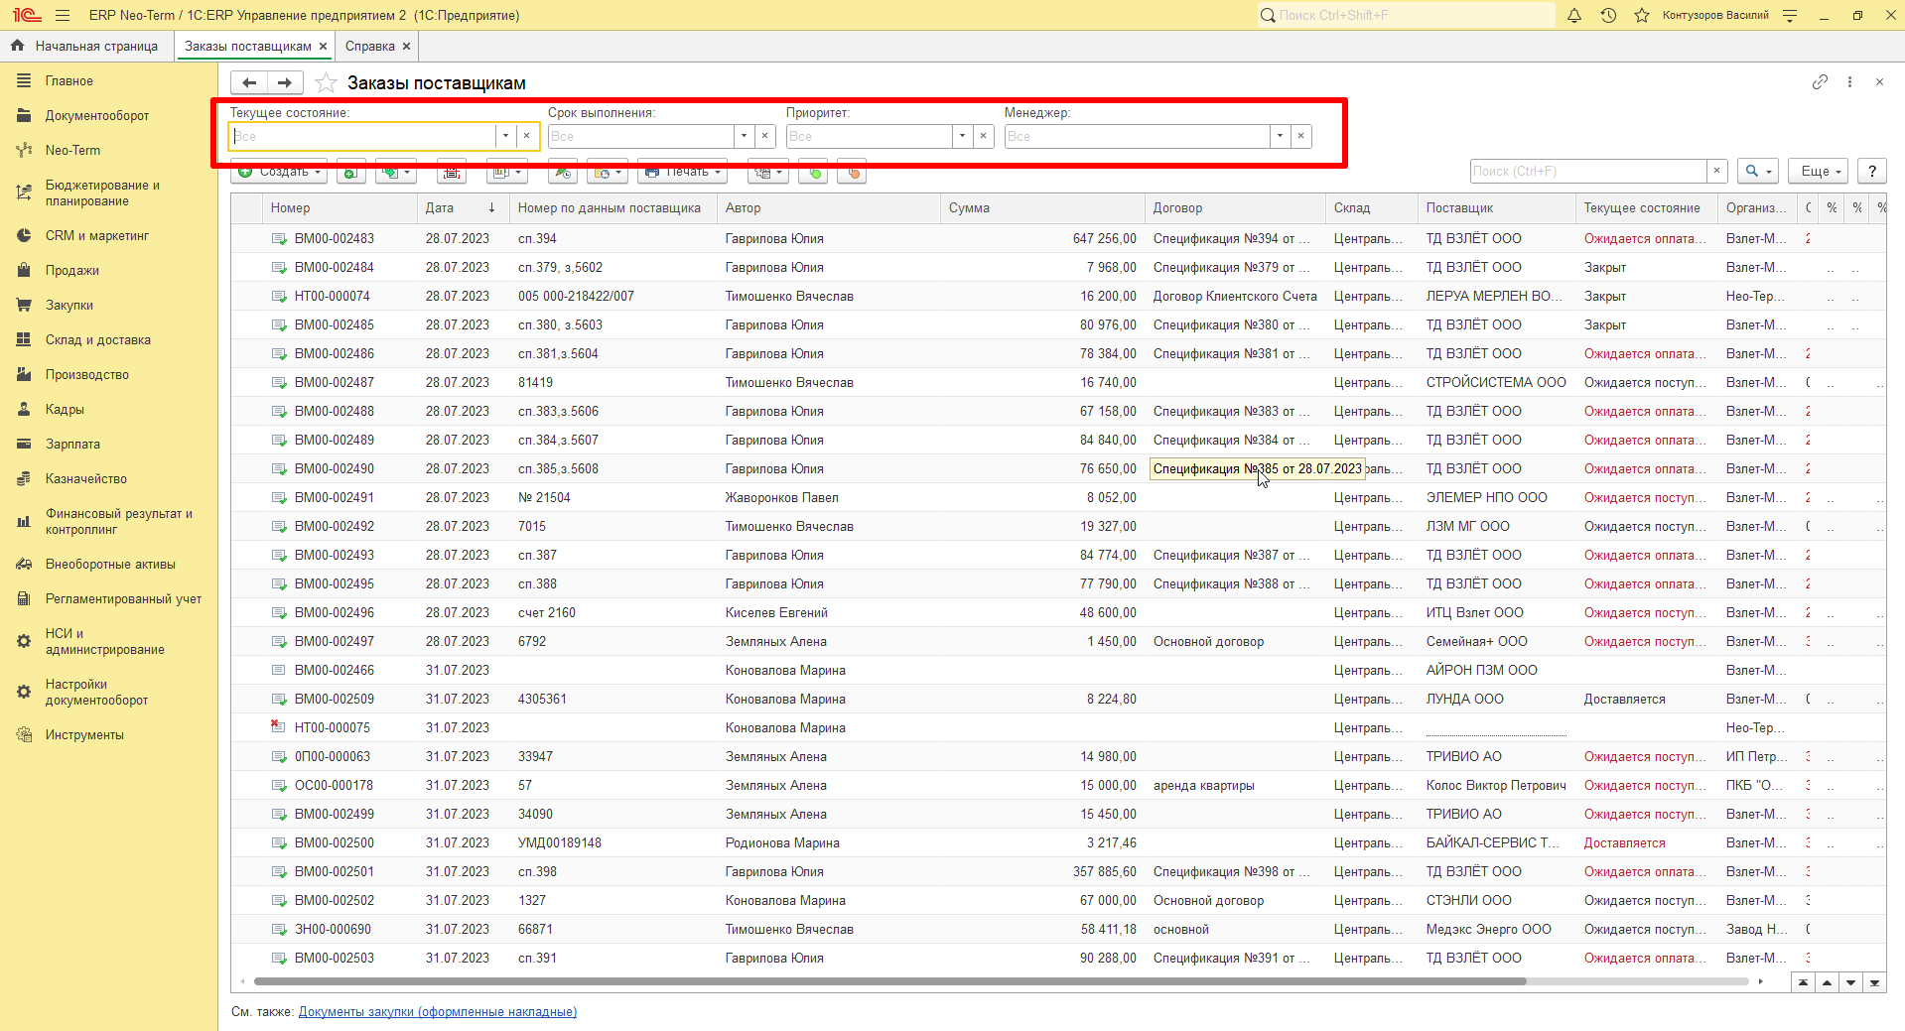Viewport: 1905px width, 1031px height.
Task: Open the service settings menu by user name
Action: (1790, 15)
